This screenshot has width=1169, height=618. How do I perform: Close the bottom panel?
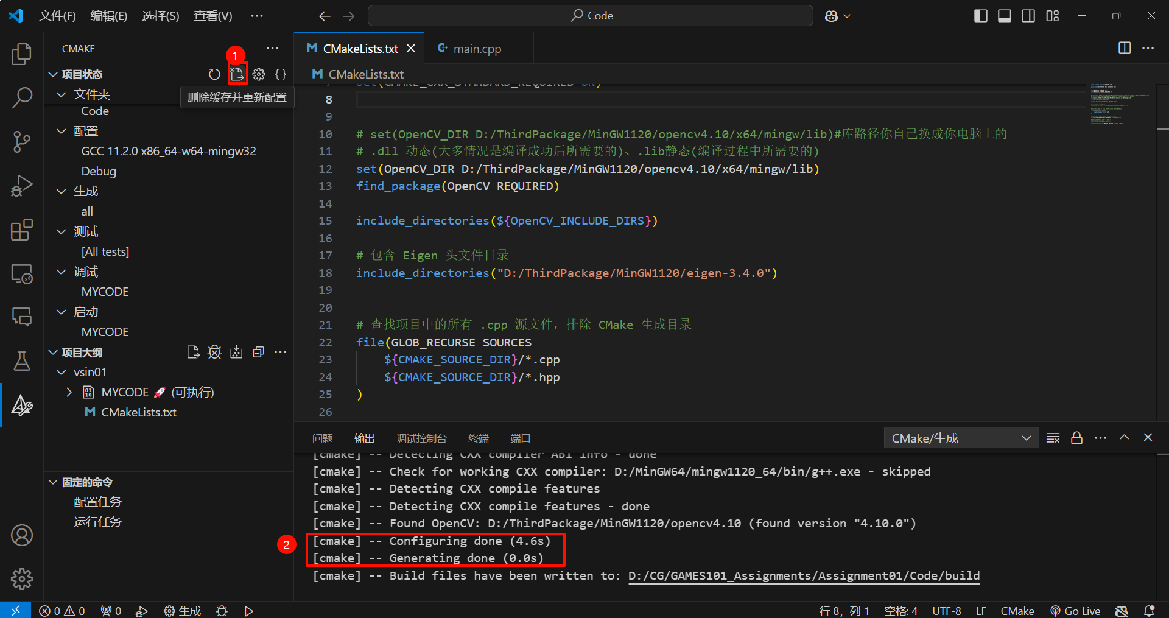[1148, 438]
